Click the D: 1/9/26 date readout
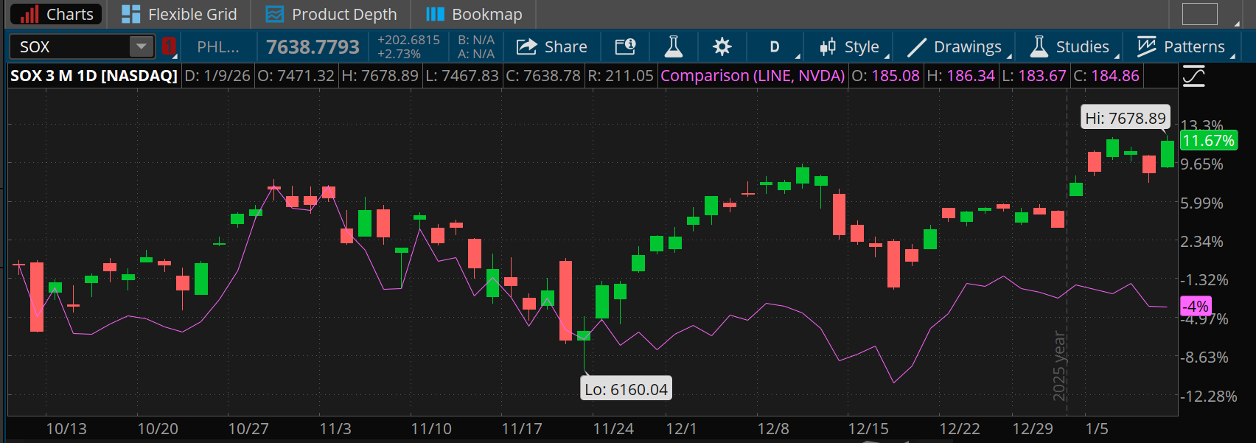Image resolution: width=1256 pixels, height=443 pixels. [x=217, y=76]
